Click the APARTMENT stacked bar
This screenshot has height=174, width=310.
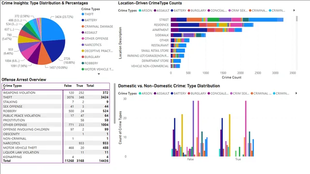(206, 30)
